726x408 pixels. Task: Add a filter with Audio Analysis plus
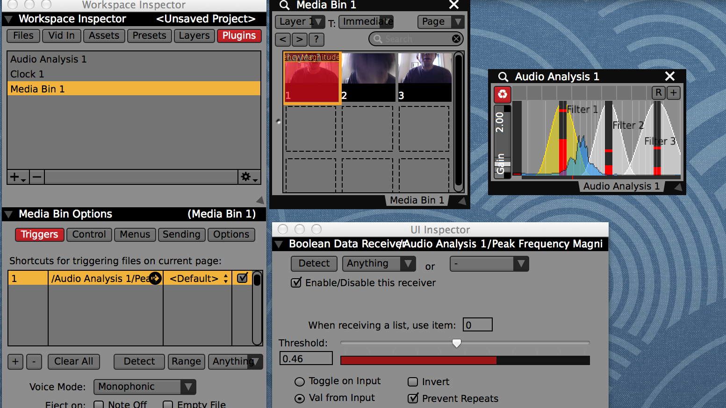[674, 92]
